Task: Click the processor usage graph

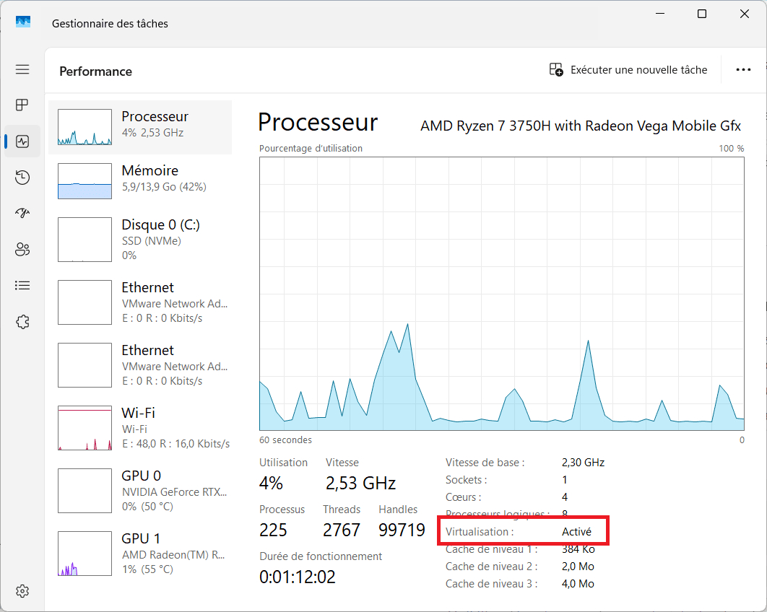Action: click(x=502, y=294)
